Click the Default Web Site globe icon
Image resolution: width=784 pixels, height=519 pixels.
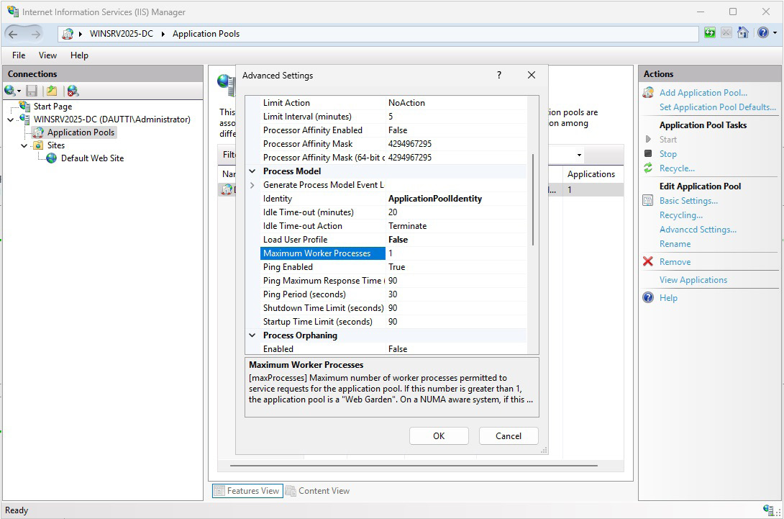[x=52, y=158]
